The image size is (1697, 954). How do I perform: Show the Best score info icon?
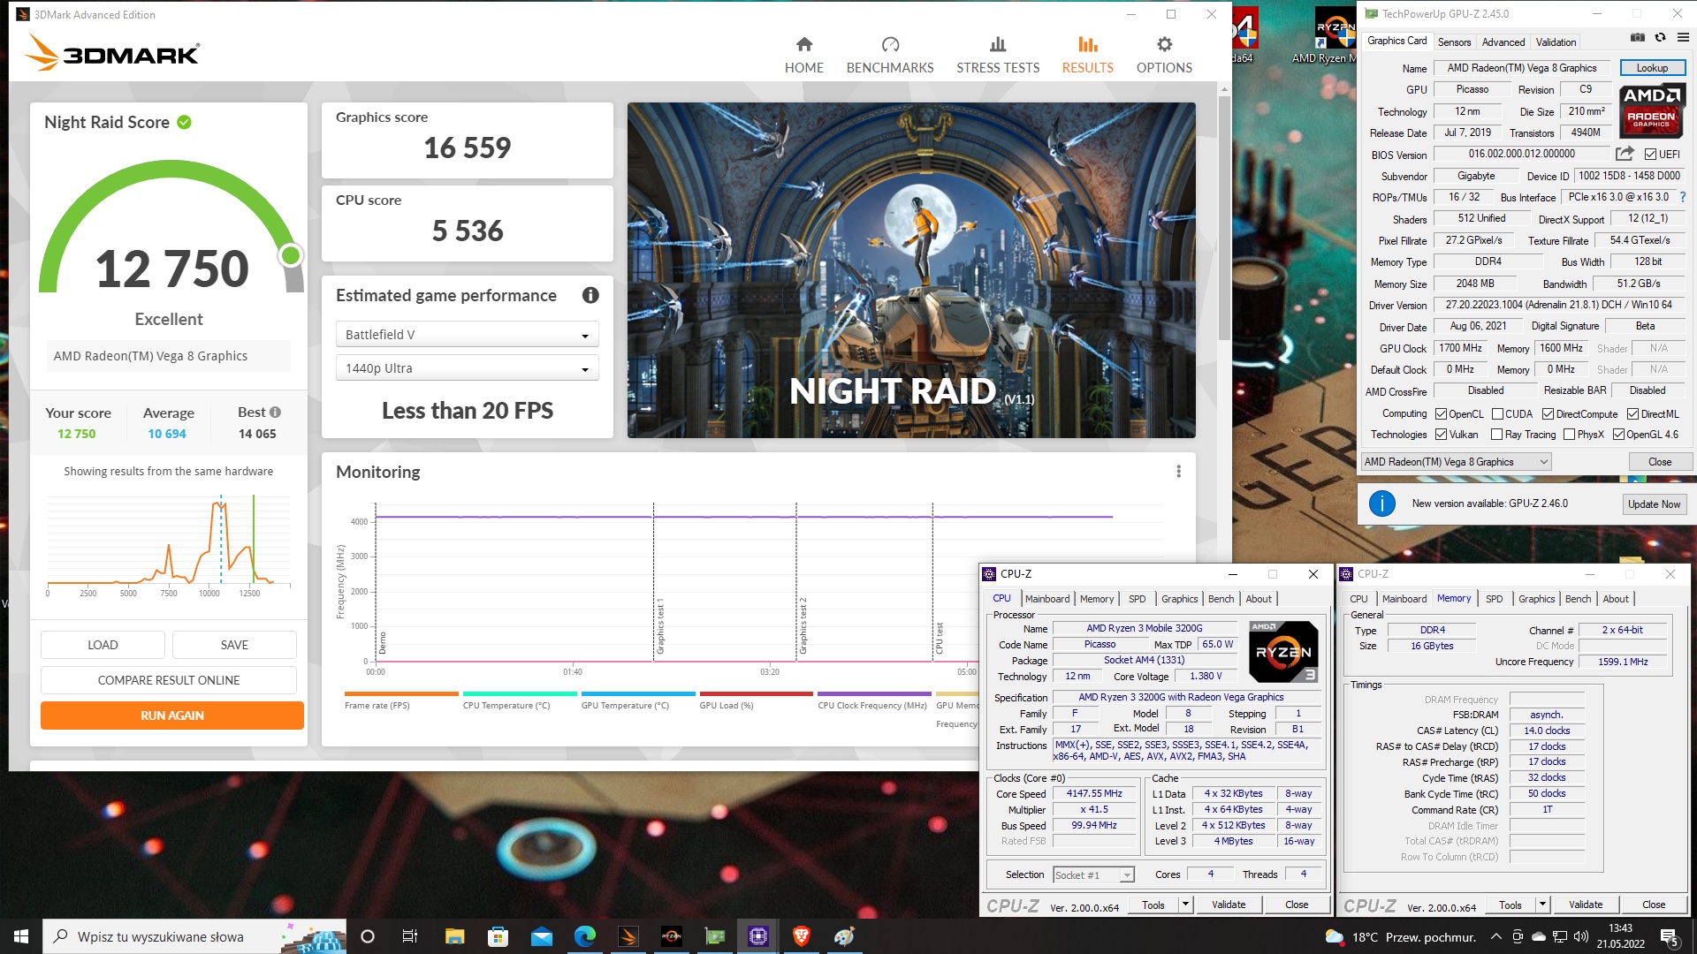point(275,413)
